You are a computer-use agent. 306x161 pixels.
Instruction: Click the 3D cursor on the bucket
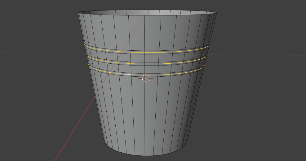[x=146, y=78]
